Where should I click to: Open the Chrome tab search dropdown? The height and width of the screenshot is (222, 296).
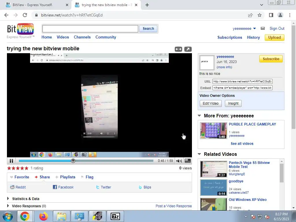(x=261, y=5)
